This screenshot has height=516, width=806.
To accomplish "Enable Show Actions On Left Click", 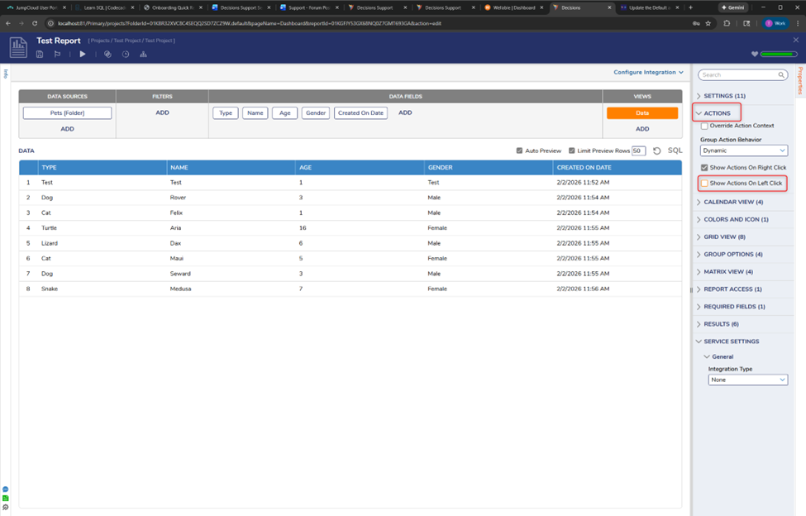I will tap(705, 183).
